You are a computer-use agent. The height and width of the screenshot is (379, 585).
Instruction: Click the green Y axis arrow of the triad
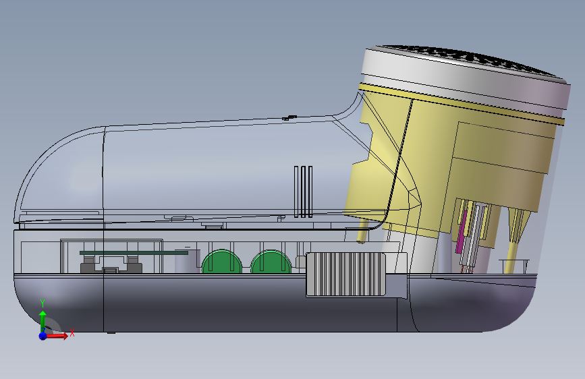(x=43, y=321)
